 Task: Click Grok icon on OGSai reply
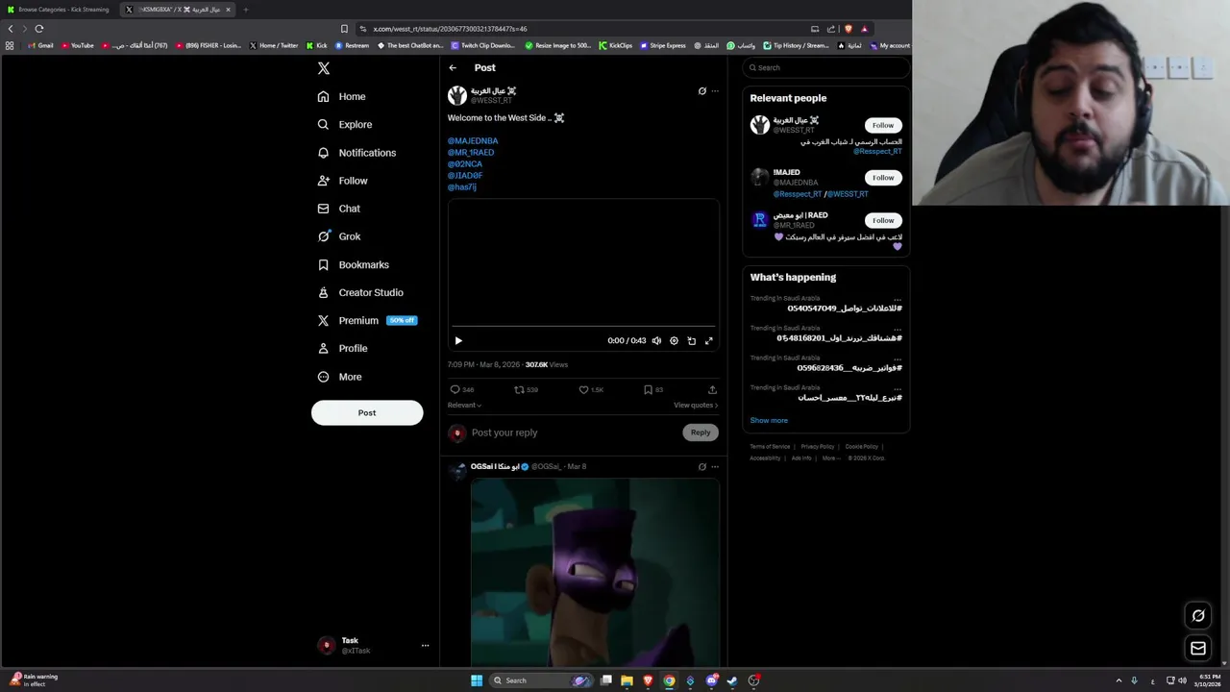pyautogui.click(x=702, y=466)
